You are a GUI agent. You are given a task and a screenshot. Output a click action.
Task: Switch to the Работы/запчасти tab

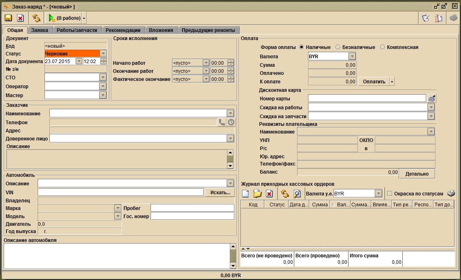tap(77, 30)
